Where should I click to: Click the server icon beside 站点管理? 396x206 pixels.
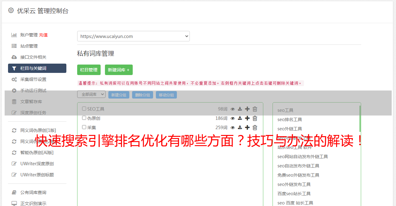pyautogui.click(x=14, y=46)
